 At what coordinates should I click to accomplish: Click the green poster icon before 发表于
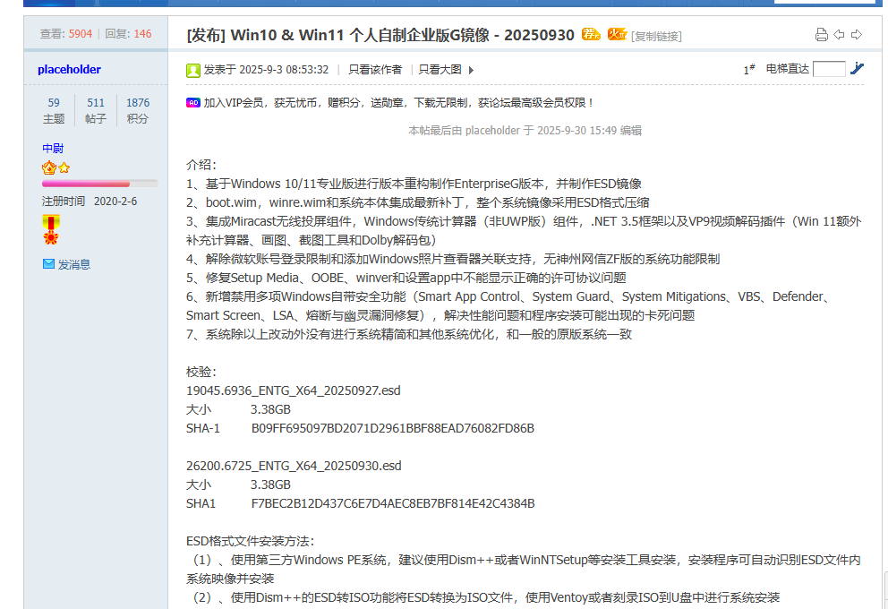pyautogui.click(x=193, y=70)
